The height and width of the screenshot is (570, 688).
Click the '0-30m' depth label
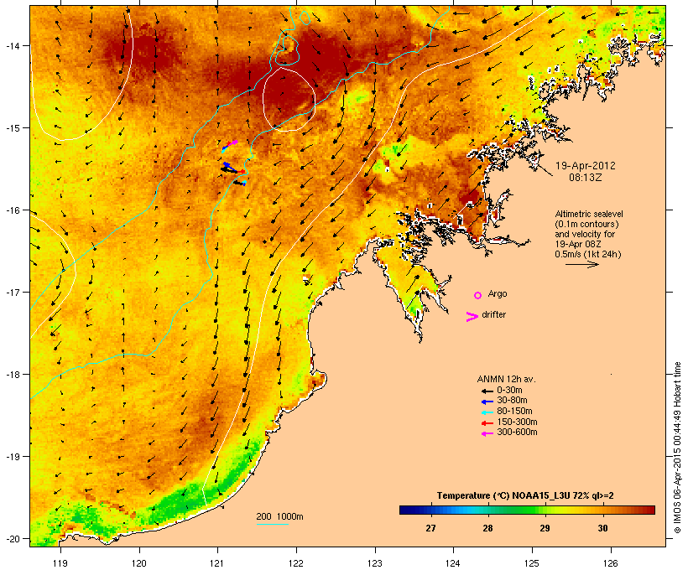509,391
